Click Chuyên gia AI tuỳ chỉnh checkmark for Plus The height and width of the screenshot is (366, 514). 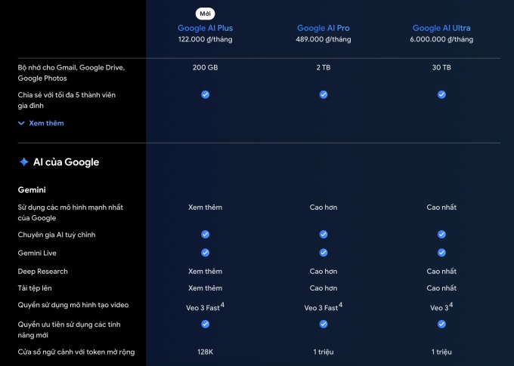pyautogui.click(x=205, y=235)
